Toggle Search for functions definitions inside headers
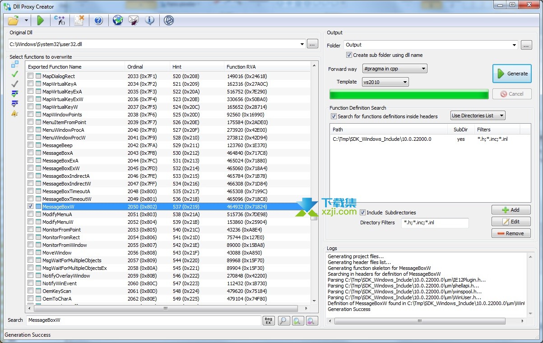This screenshot has height=343, width=543. (334, 116)
